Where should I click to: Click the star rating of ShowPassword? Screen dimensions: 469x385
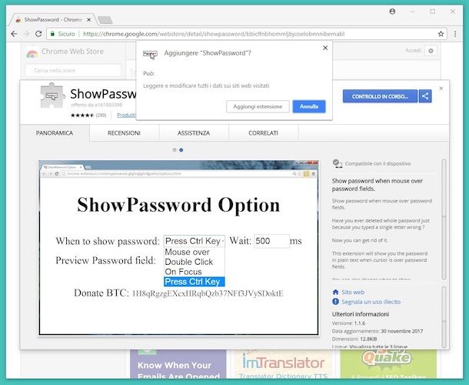pos(82,115)
